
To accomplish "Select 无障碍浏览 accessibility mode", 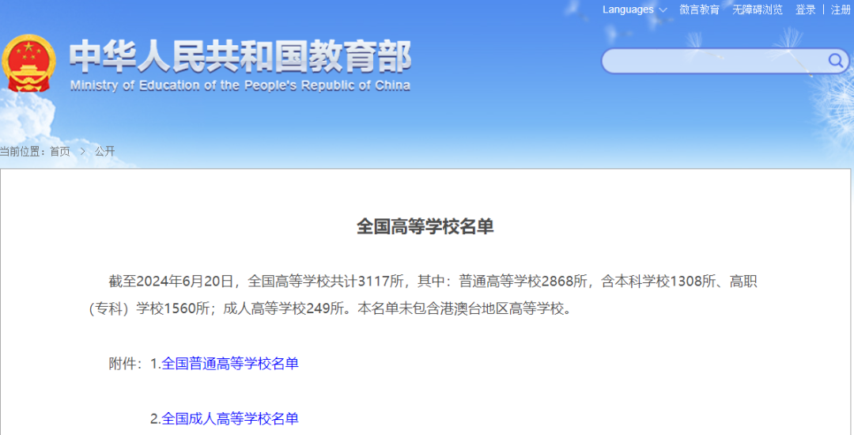I will click(757, 9).
